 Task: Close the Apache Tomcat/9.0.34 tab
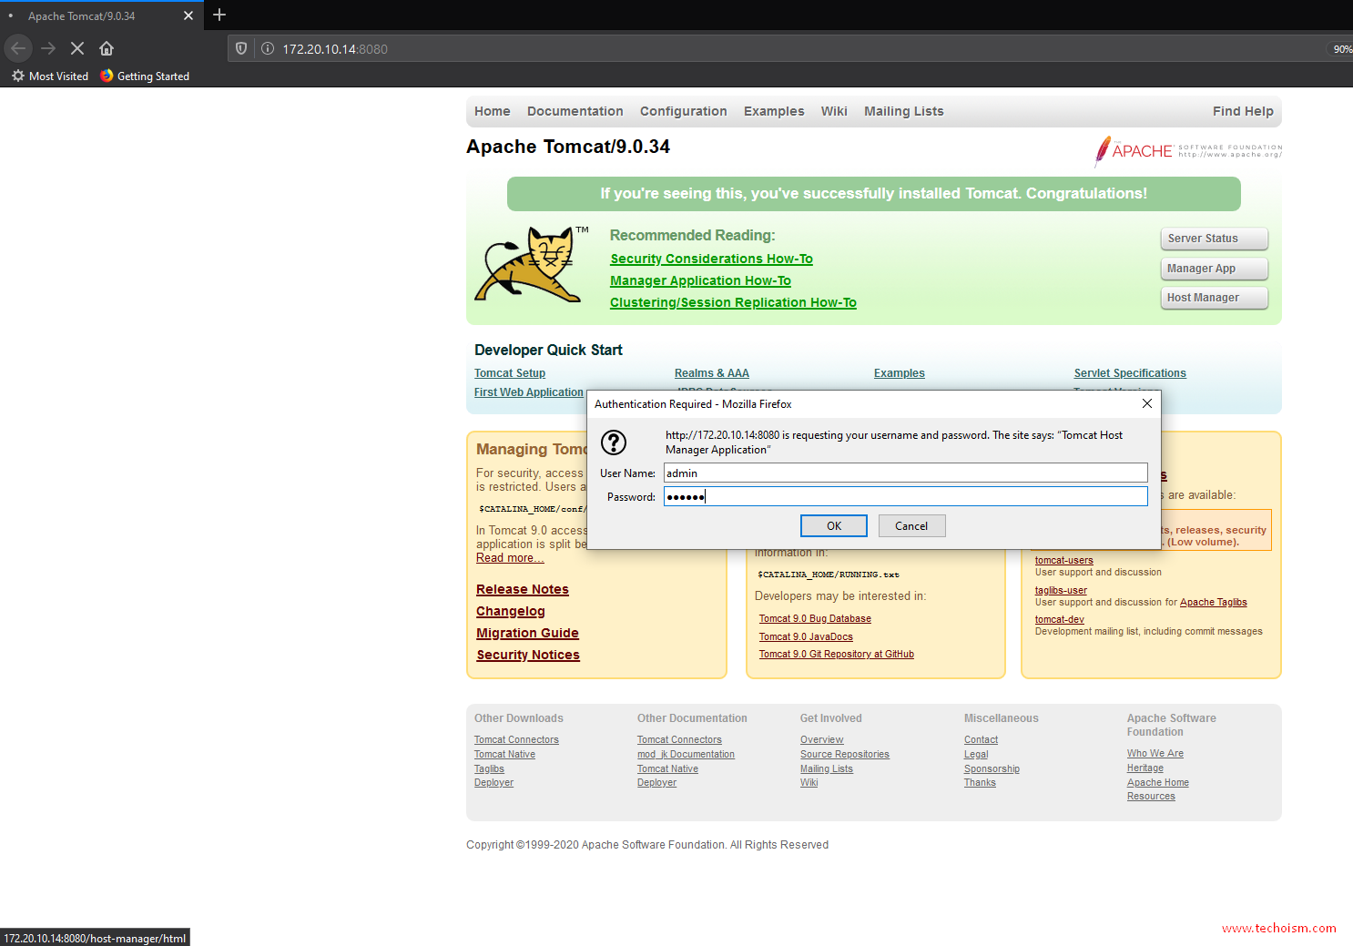[x=188, y=15]
